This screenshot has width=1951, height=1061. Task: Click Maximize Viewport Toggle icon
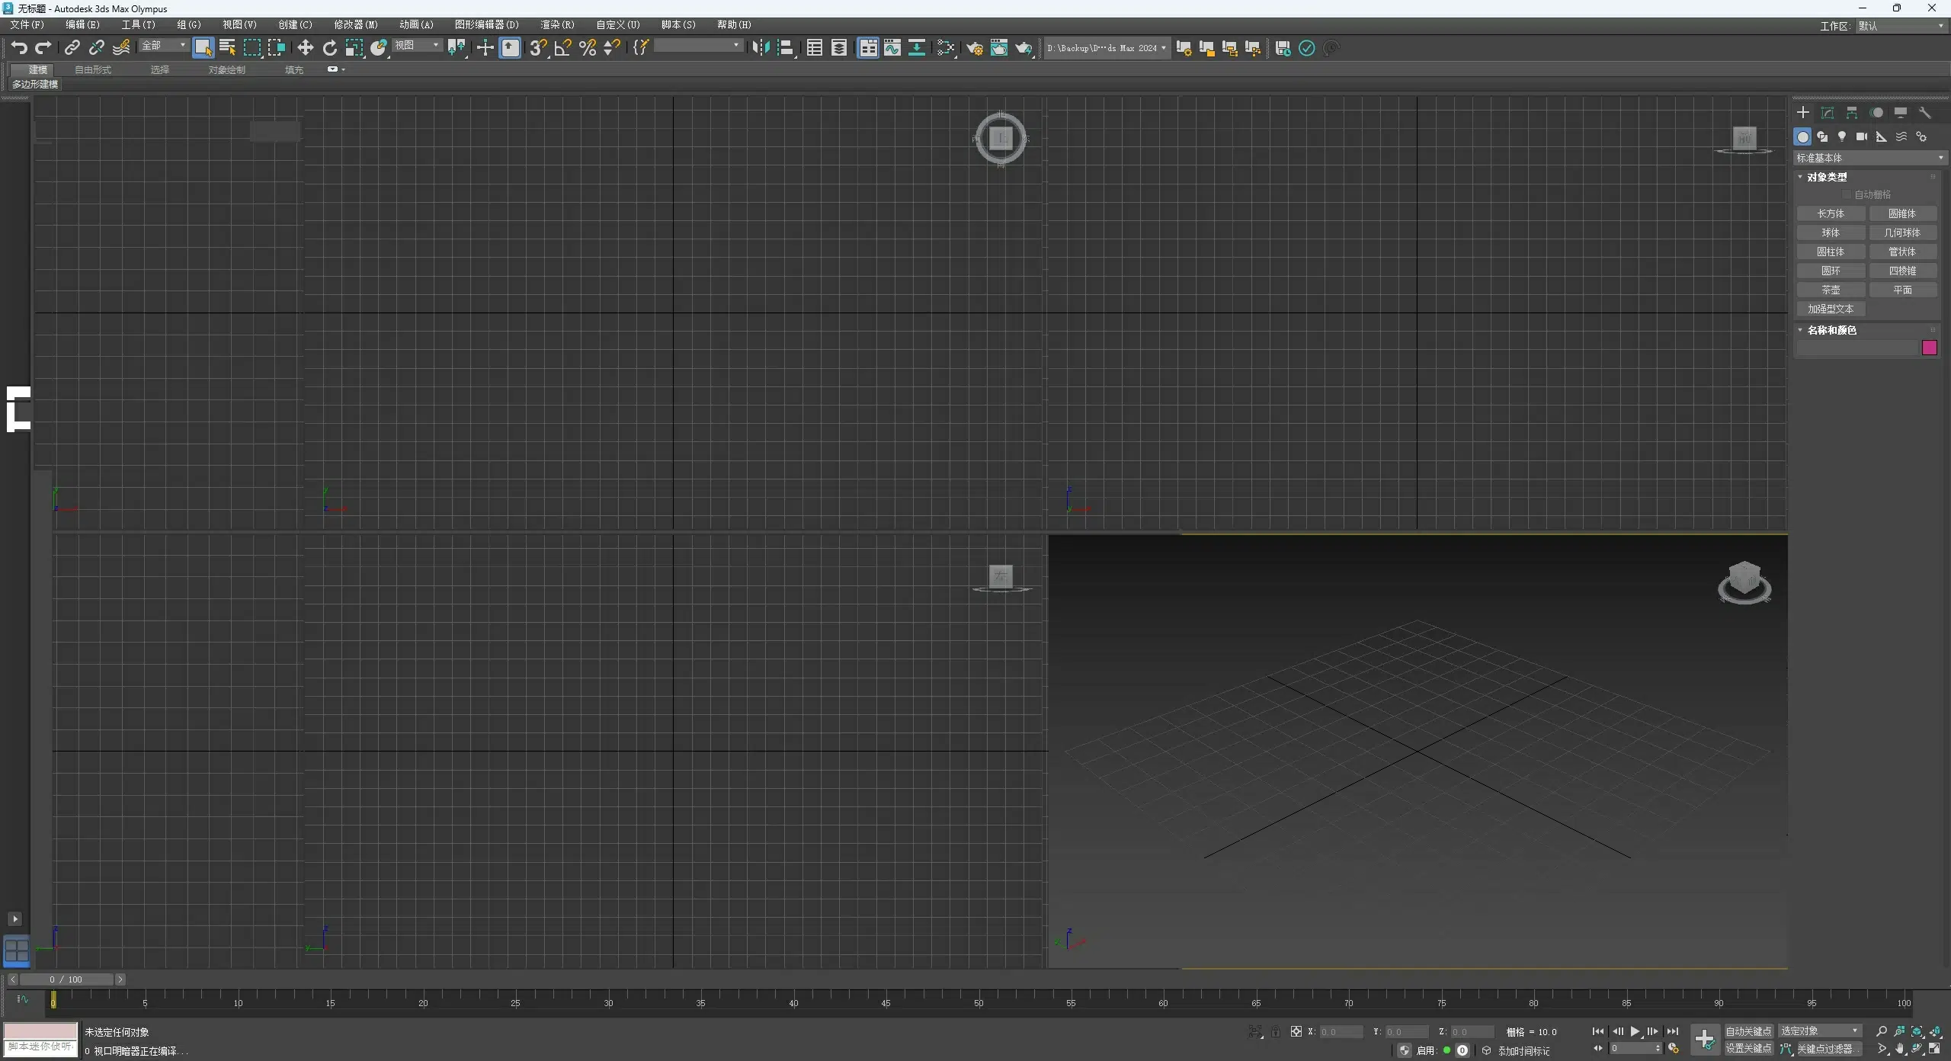coord(1934,1049)
